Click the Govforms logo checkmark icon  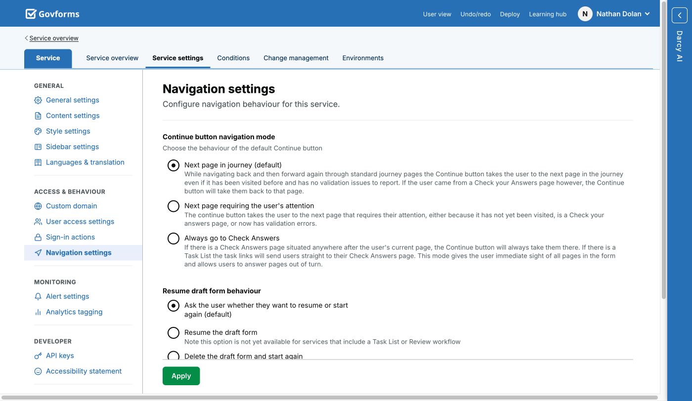coord(31,14)
